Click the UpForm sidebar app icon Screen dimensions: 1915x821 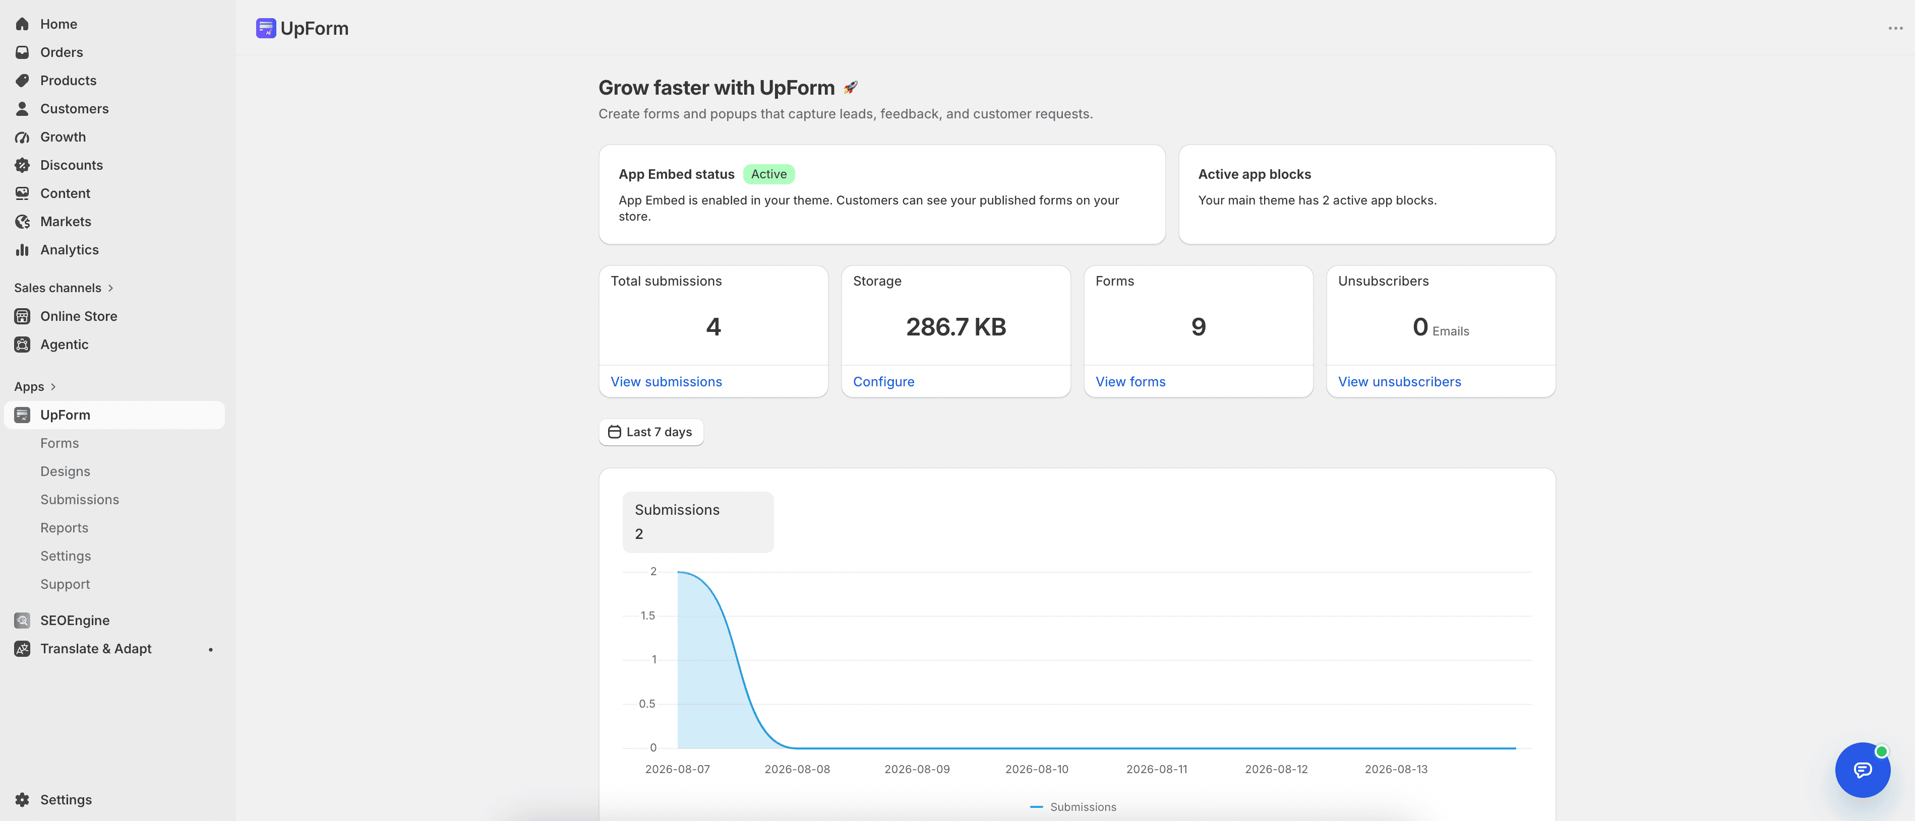22,415
